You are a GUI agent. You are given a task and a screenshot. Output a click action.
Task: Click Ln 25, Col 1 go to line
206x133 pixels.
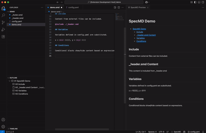click(141, 132)
